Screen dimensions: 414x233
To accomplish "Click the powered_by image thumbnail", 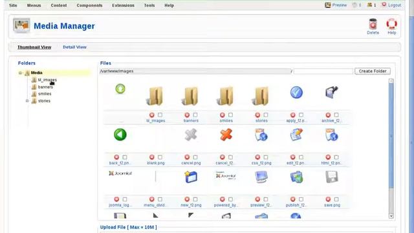I will click(x=226, y=175).
